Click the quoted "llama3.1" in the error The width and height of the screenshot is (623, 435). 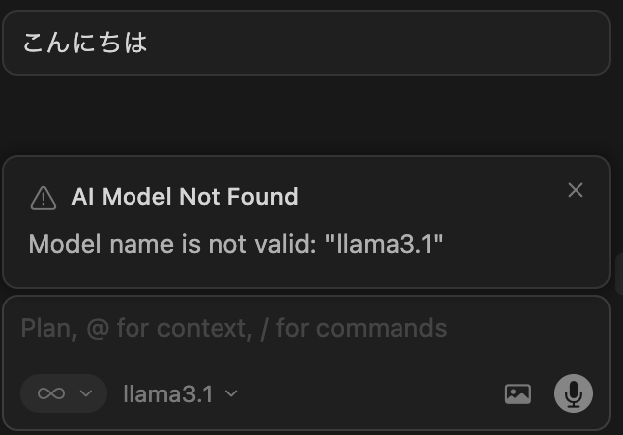384,244
